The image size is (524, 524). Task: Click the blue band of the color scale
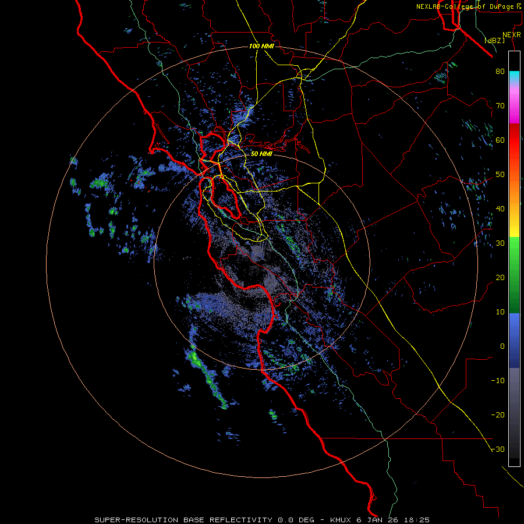click(x=514, y=340)
